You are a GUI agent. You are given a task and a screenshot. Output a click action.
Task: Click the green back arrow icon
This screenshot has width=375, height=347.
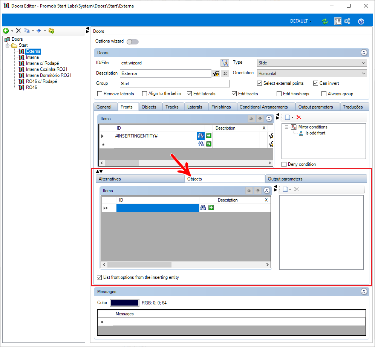6,31
